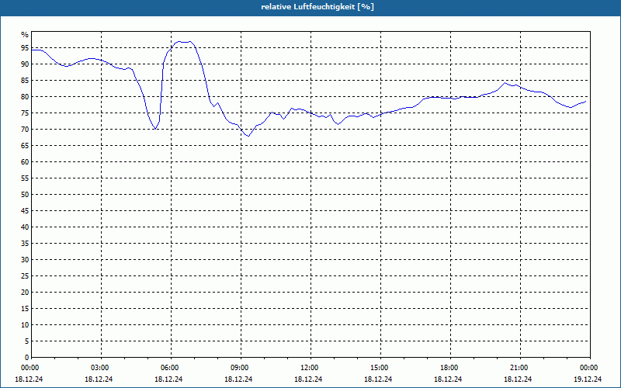Viewport: 621px width, 388px height.
Task: Click the y-axis value "70"
Action: [x=25, y=130]
